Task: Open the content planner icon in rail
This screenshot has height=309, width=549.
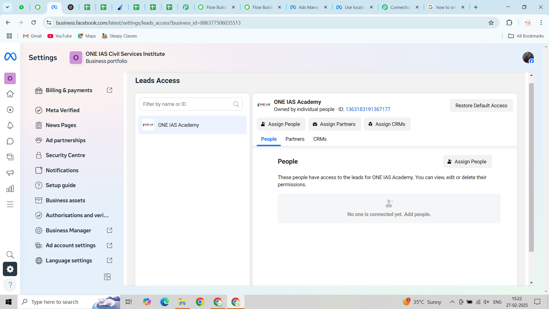Action: tap(10, 157)
